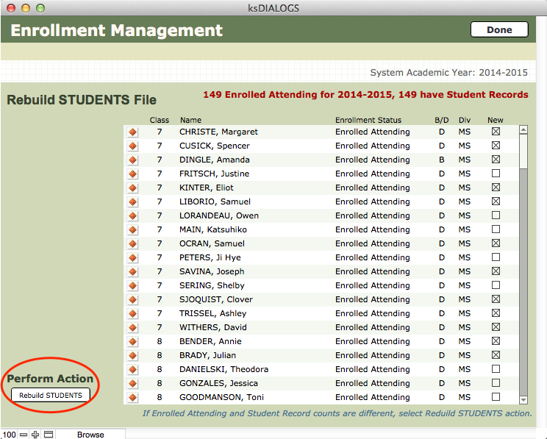Check New for LORANDEAU, Owen
Screen dimensions: 547x439
click(496, 215)
